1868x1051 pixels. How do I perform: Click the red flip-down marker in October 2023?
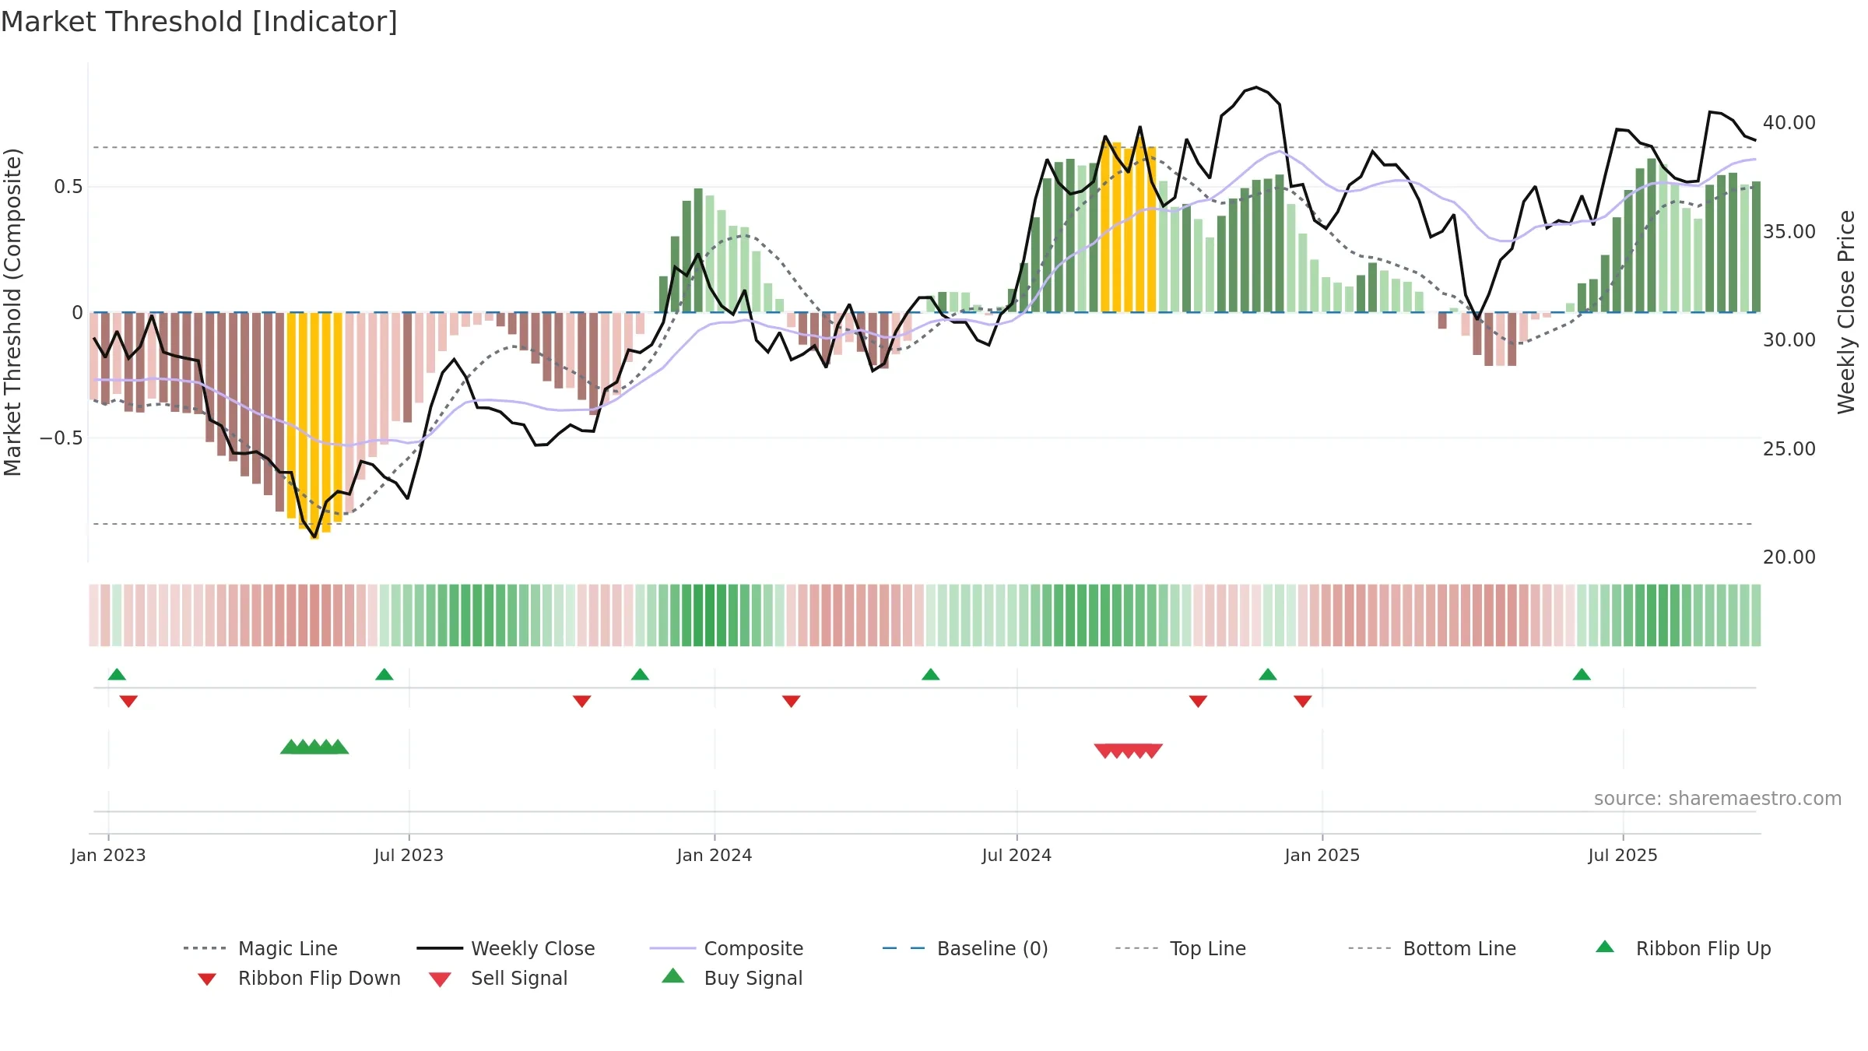(x=581, y=701)
